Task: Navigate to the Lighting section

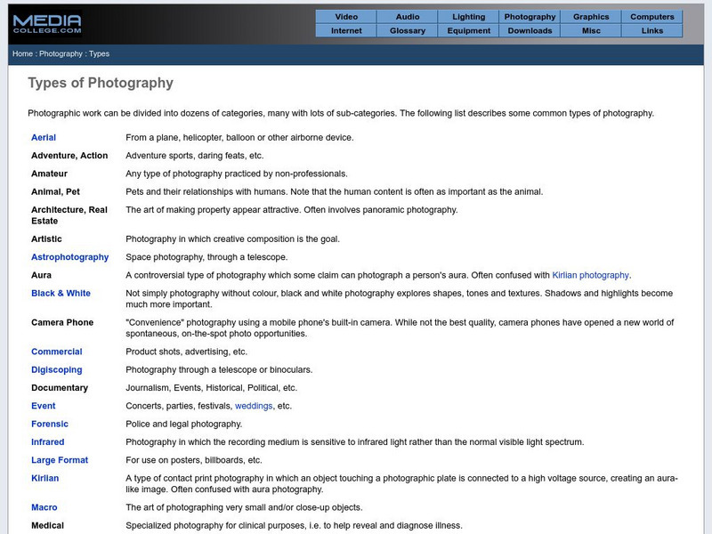Action: click(467, 16)
